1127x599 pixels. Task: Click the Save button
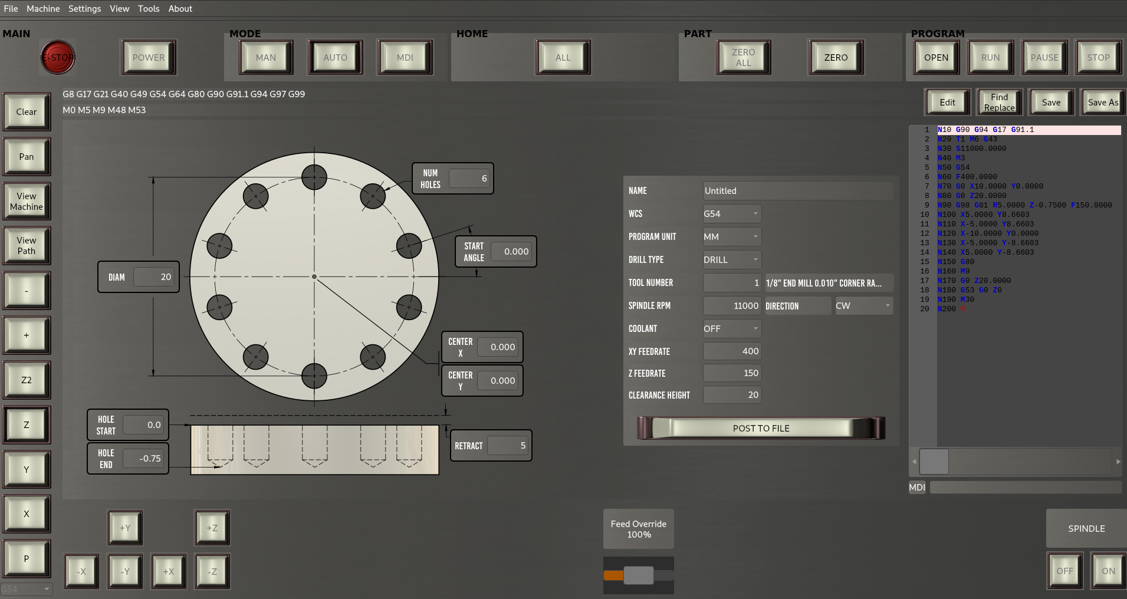[x=1052, y=102]
